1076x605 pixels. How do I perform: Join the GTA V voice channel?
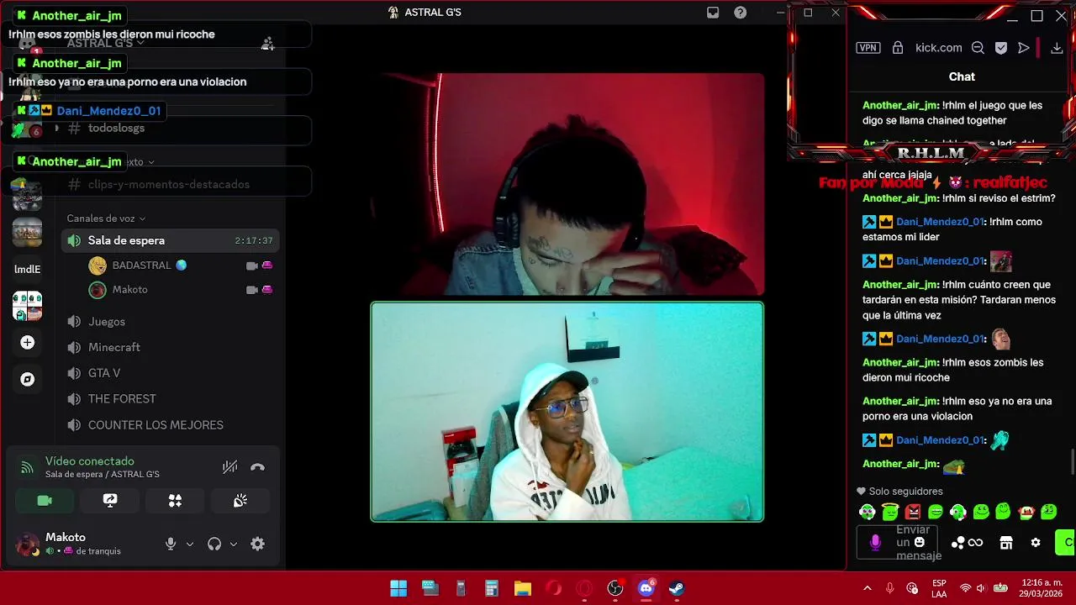pos(171,373)
